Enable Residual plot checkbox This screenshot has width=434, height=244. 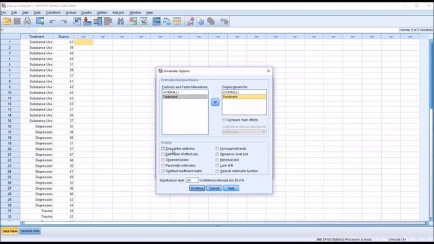tap(217, 160)
